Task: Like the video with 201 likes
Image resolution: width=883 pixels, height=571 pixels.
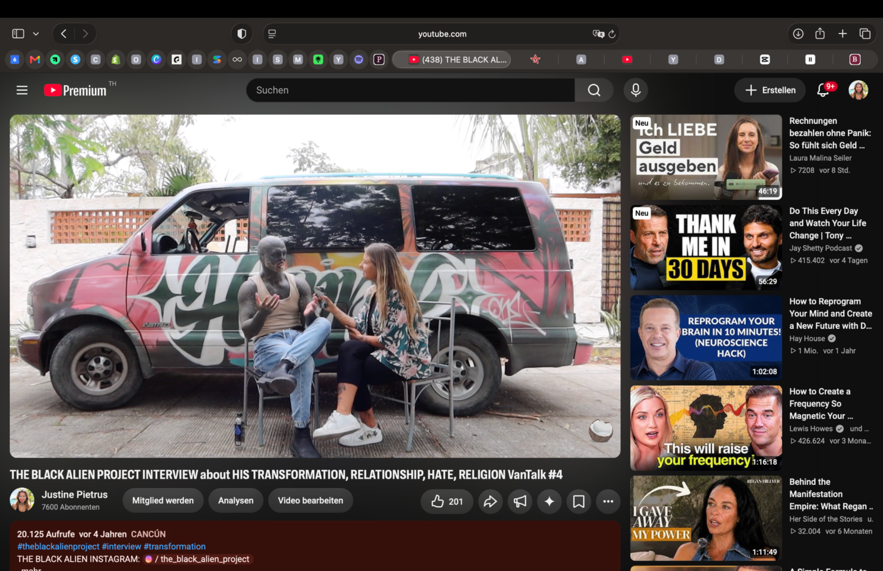Action: 447,501
